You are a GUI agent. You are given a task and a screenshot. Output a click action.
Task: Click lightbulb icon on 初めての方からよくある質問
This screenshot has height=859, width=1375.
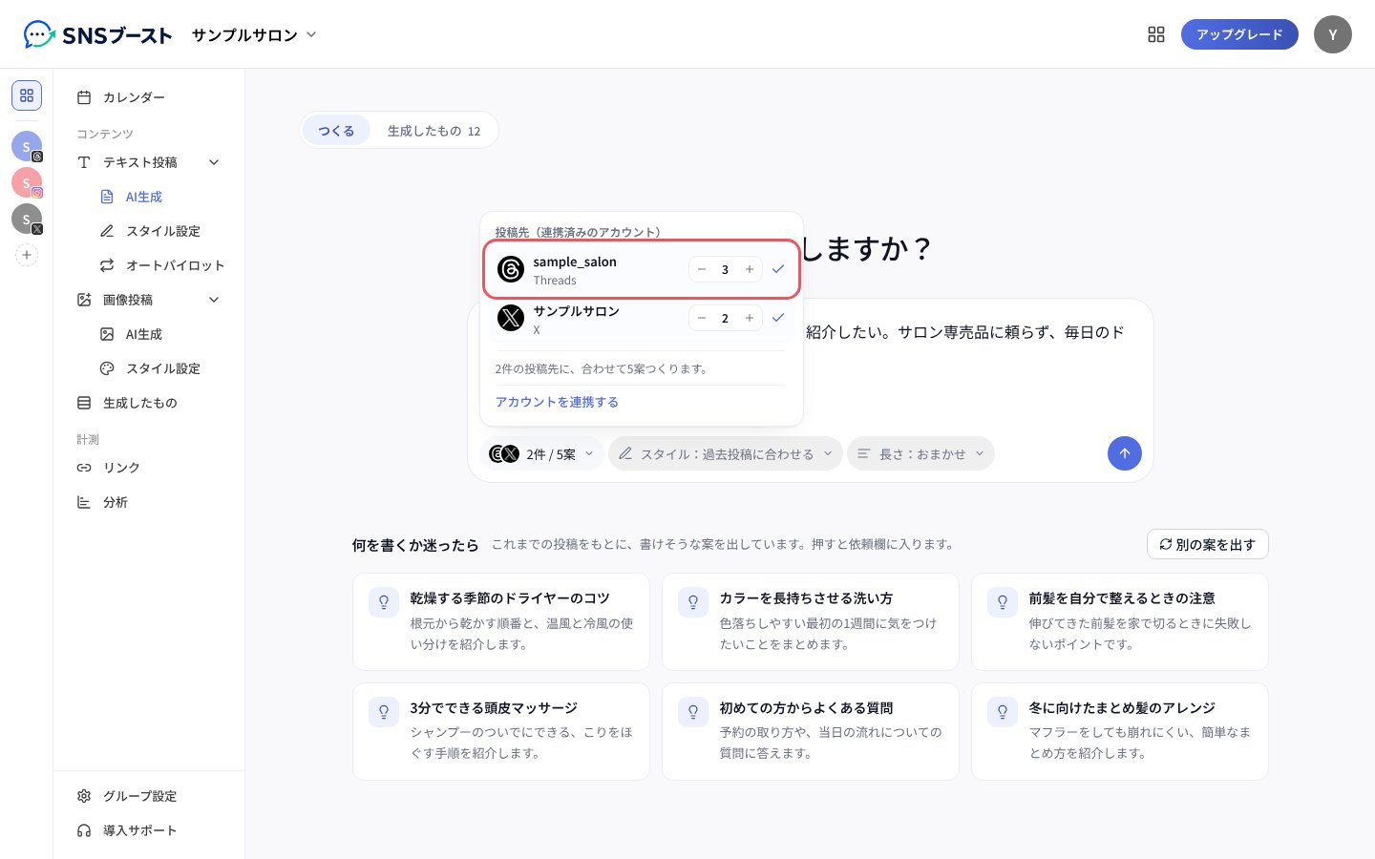coord(693,712)
